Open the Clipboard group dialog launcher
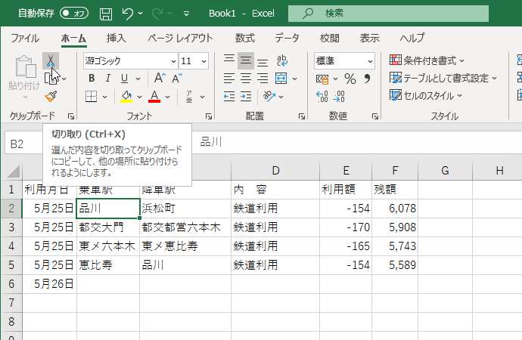522x340 pixels. click(71, 116)
